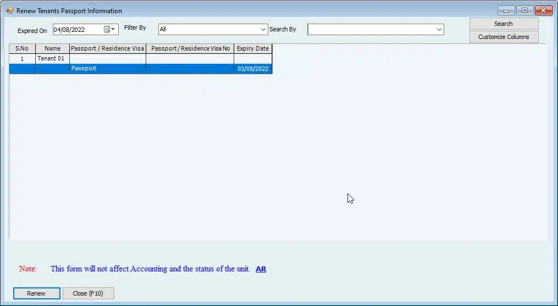Open the Filter By dropdown showing All

click(213, 29)
